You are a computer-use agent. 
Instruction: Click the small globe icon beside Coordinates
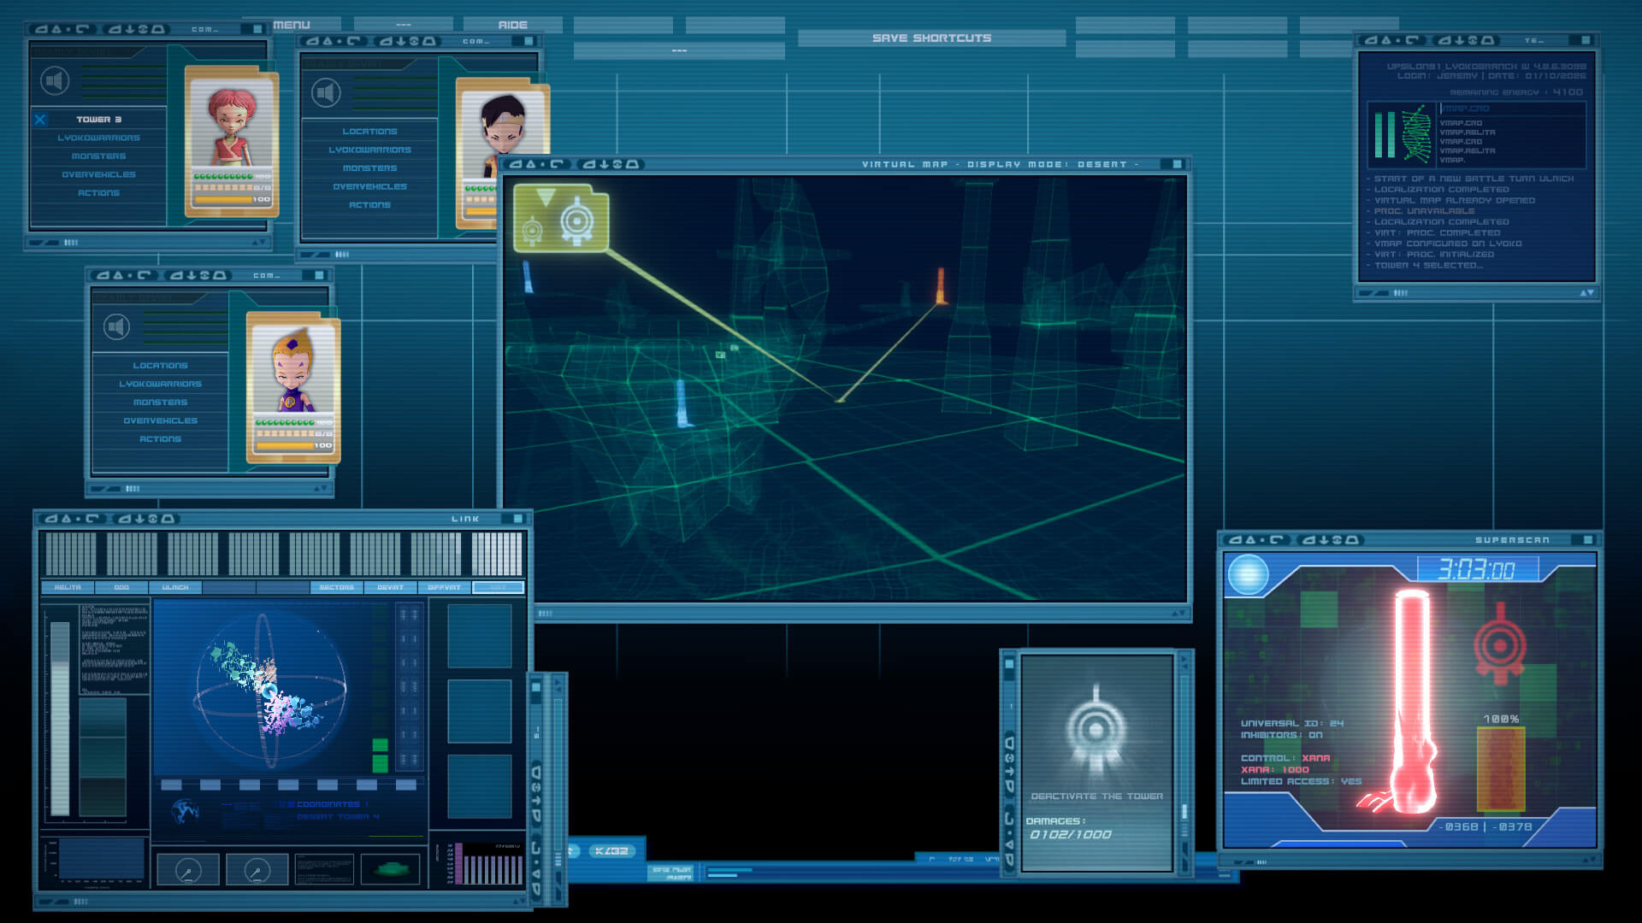coord(184,810)
